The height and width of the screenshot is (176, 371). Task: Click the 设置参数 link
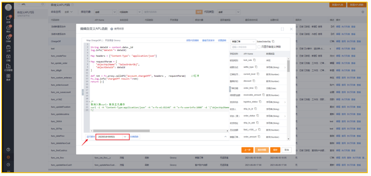tap(222, 40)
